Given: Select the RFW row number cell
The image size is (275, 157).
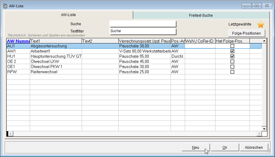Looking at the screenshot, I should tap(18, 72).
